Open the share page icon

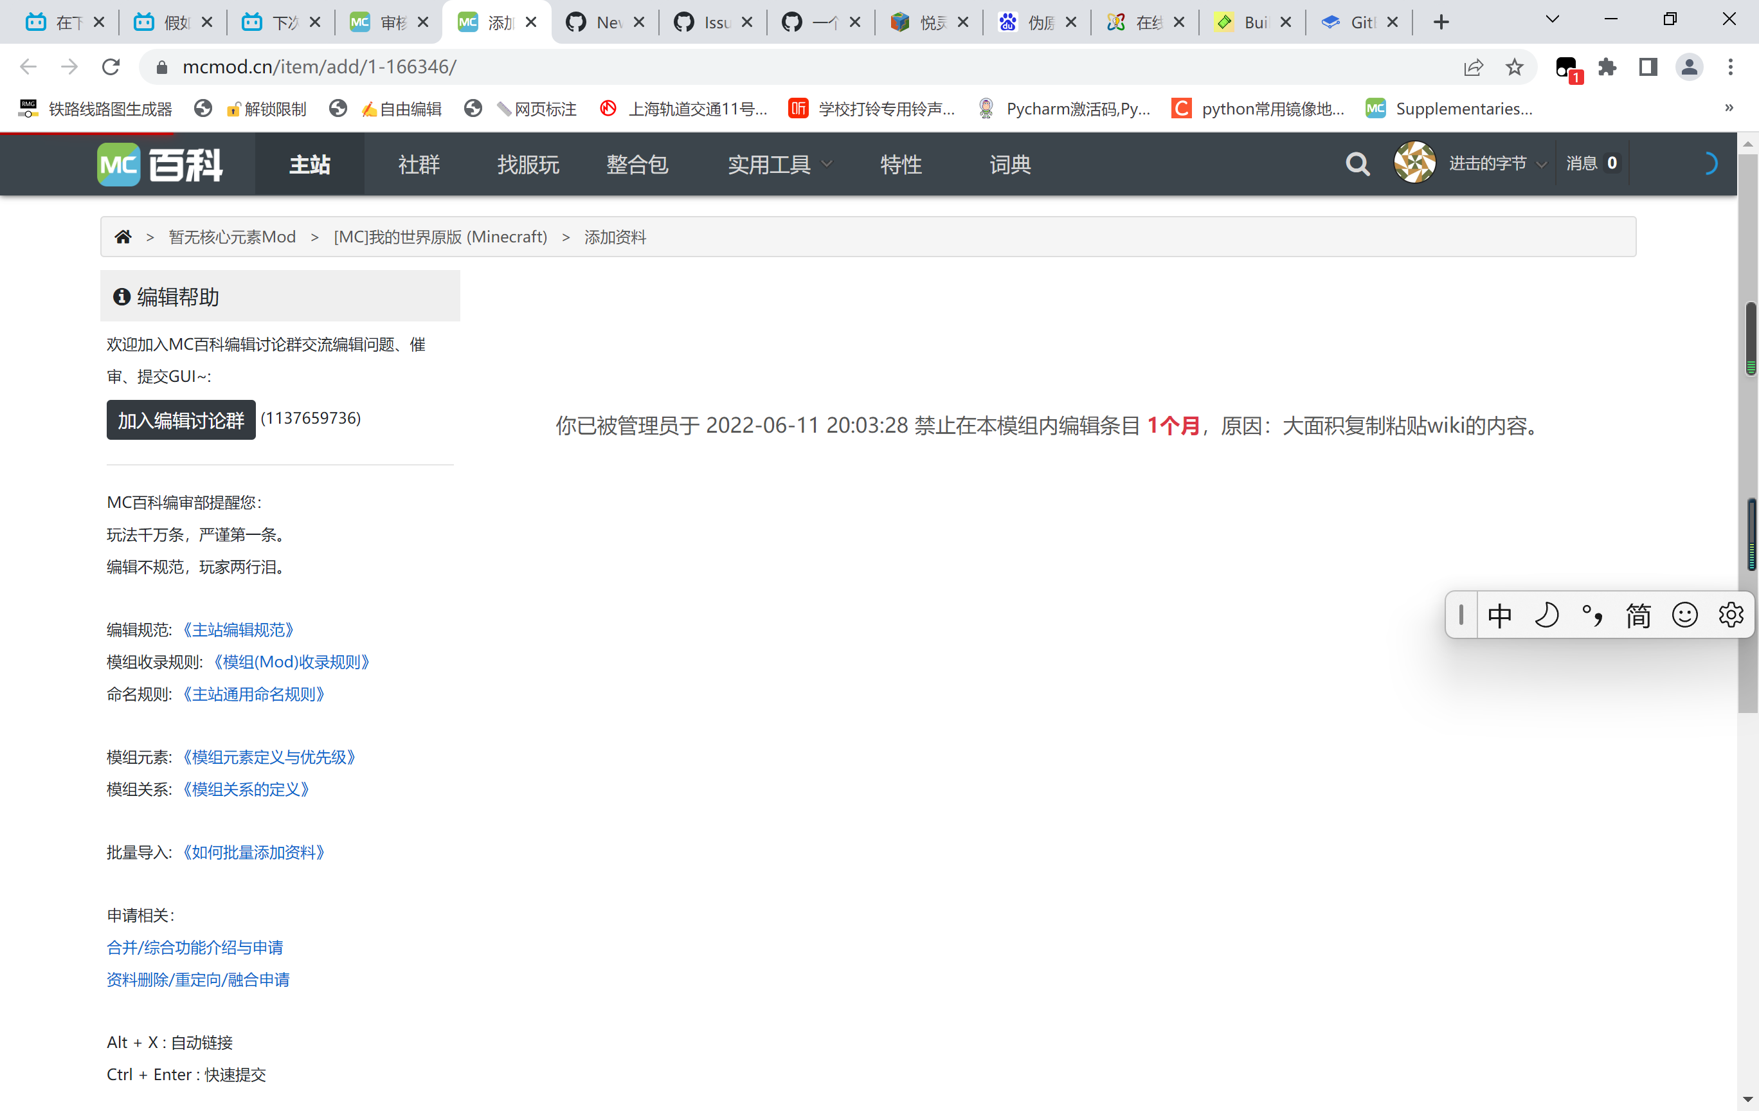pyautogui.click(x=1474, y=68)
